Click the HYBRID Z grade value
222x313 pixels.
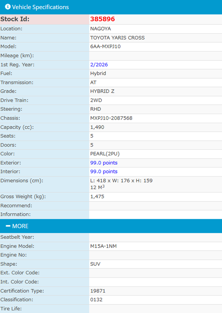(x=102, y=91)
